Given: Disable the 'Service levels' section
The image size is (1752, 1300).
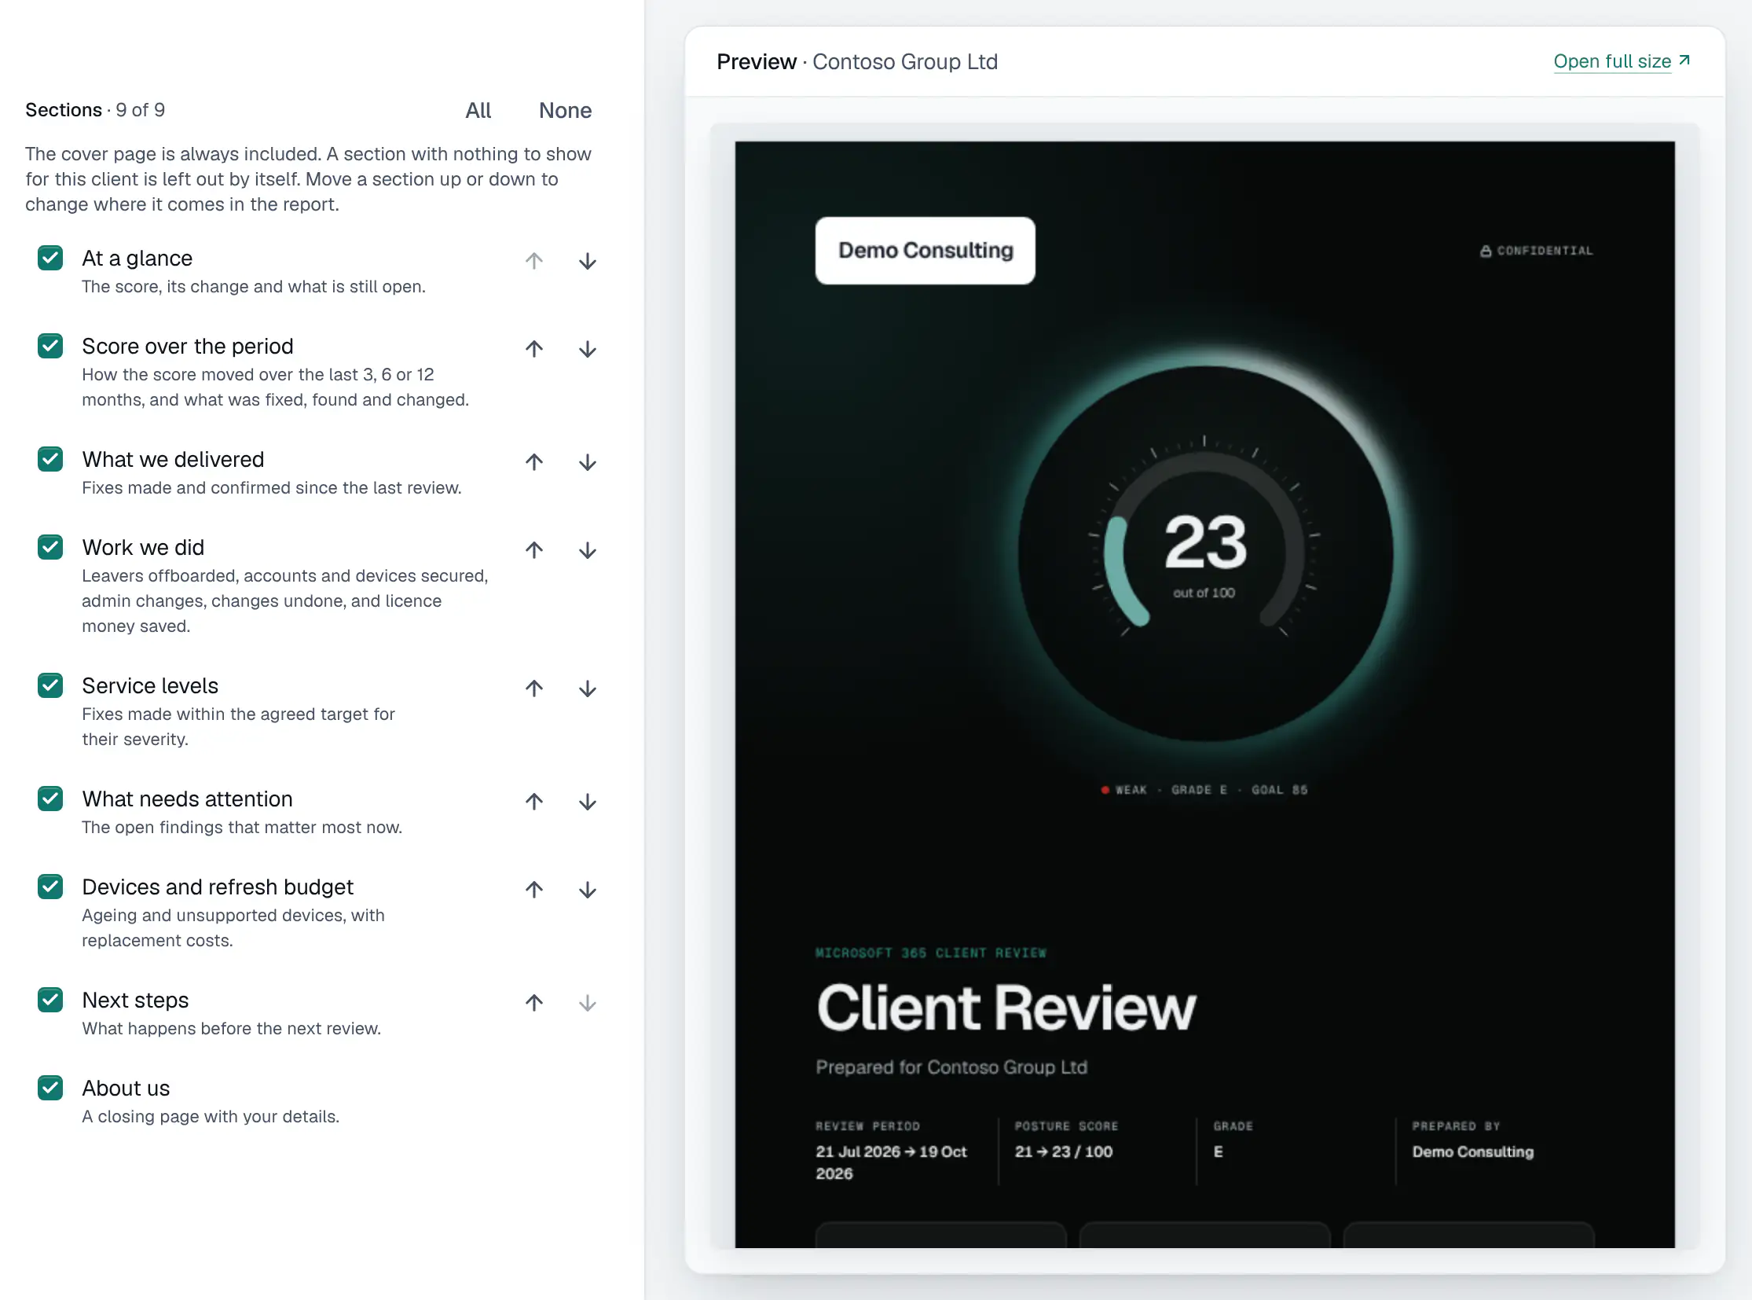Looking at the screenshot, I should [50, 685].
